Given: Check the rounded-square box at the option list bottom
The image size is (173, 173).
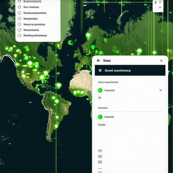Looking at the screenshot, I should (20, 35).
